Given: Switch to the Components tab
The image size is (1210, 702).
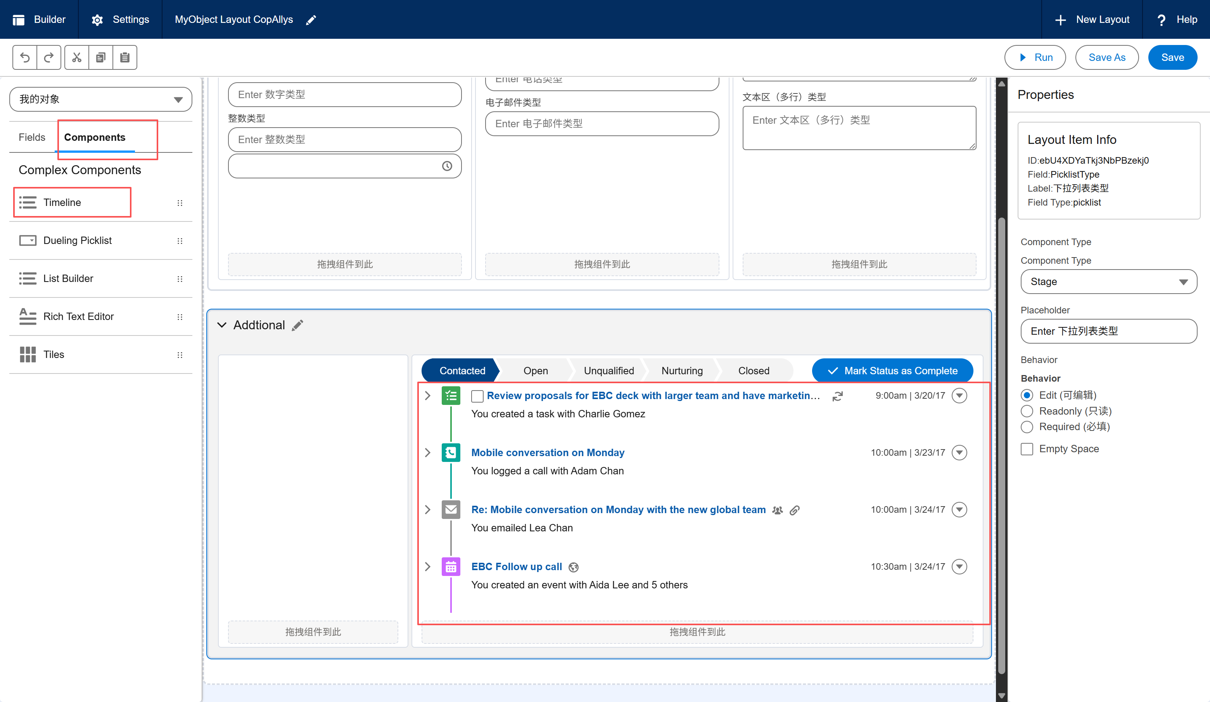Looking at the screenshot, I should click(95, 137).
